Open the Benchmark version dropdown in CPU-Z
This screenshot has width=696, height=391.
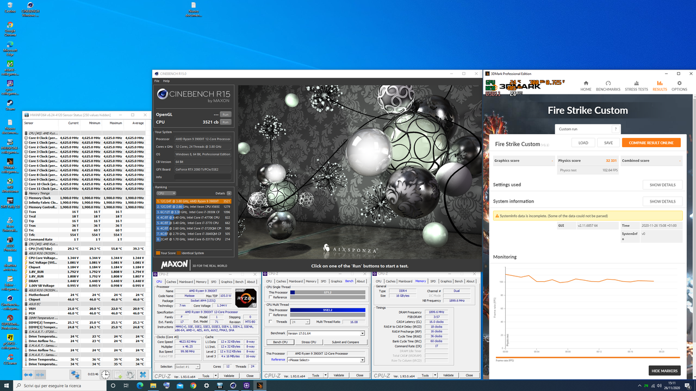pos(362,333)
